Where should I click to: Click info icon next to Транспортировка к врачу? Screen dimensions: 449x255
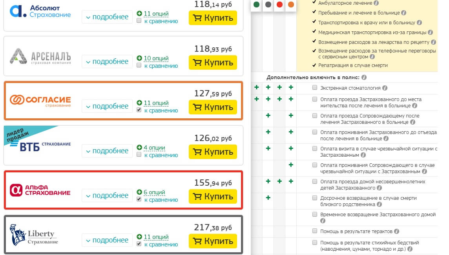(x=419, y=23)
